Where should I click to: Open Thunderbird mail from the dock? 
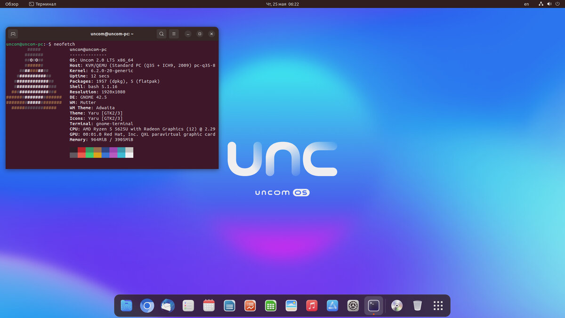(x=168, y=306)
